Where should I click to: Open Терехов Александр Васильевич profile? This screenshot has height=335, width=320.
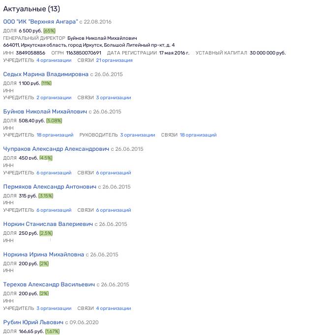[x=49, y=285]
